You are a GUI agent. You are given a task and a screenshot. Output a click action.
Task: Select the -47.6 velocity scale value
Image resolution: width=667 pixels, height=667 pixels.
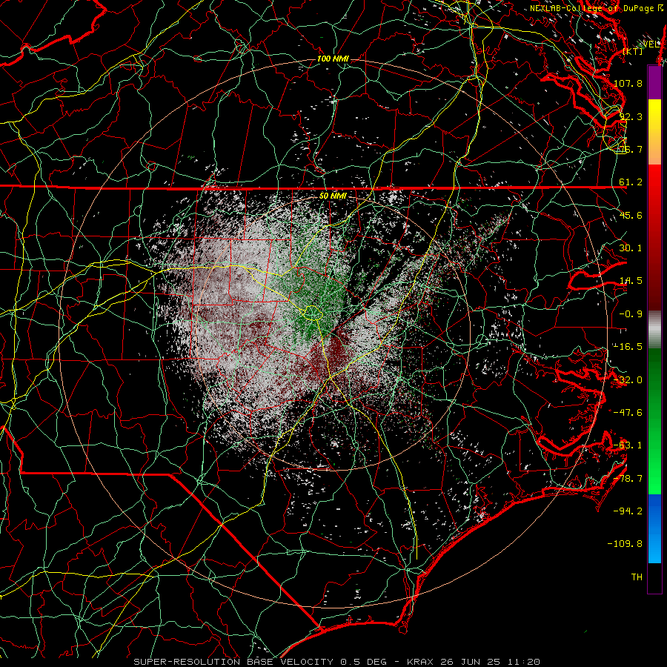tap(628, 413)
